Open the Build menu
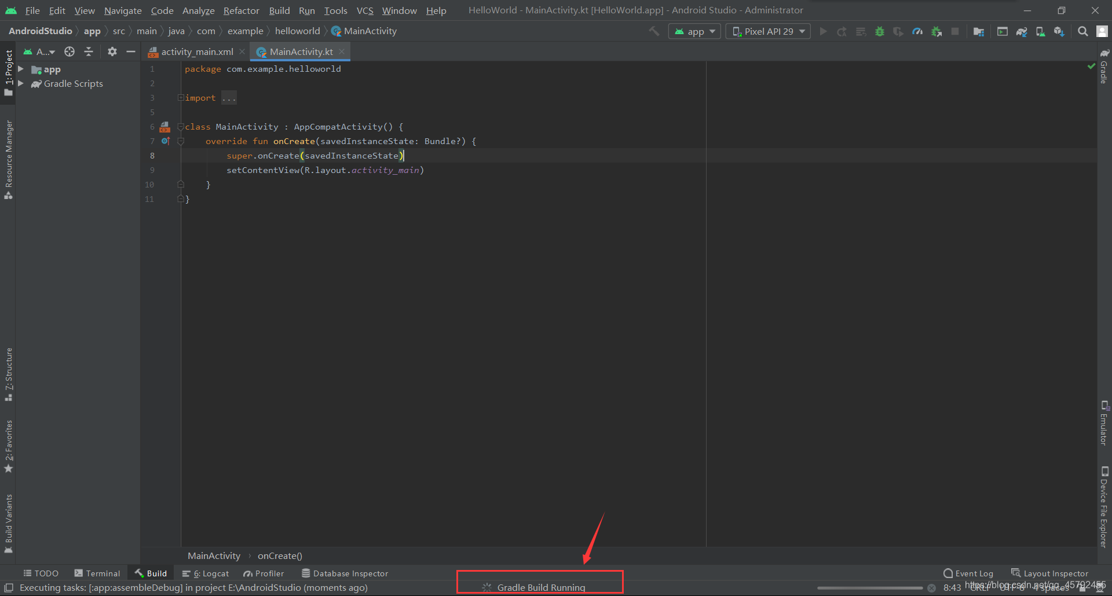Image resolution: width=1112 pixels, height=596 pixels. click(x=279, y=10)
